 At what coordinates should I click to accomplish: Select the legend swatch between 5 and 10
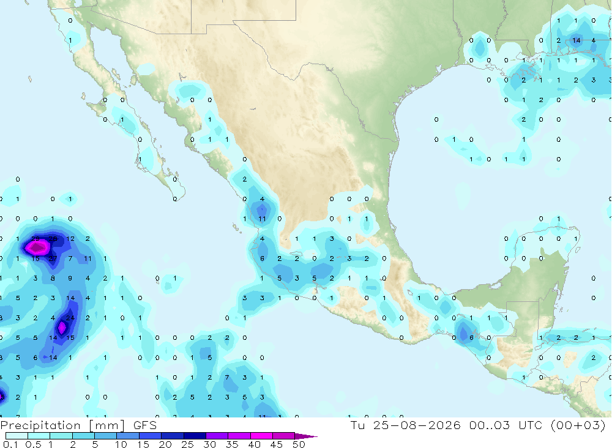105,436
